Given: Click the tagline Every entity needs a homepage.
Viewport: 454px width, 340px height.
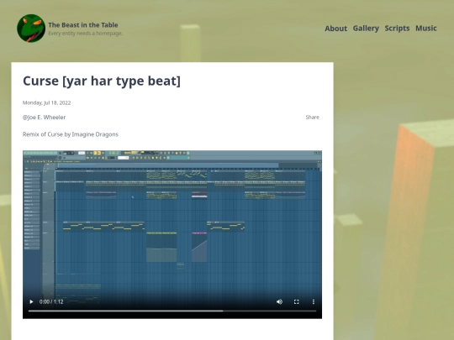Looking at the screenshot, I should [86, 34].
